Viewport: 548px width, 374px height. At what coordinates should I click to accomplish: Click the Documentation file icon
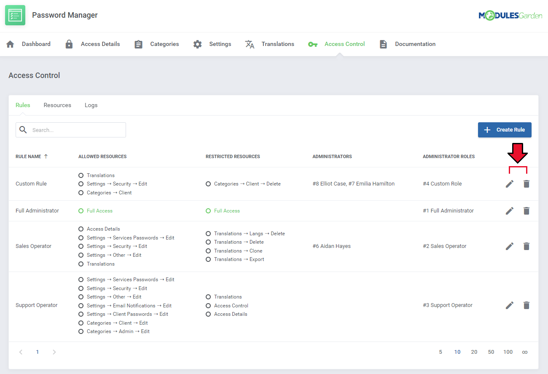383,44
